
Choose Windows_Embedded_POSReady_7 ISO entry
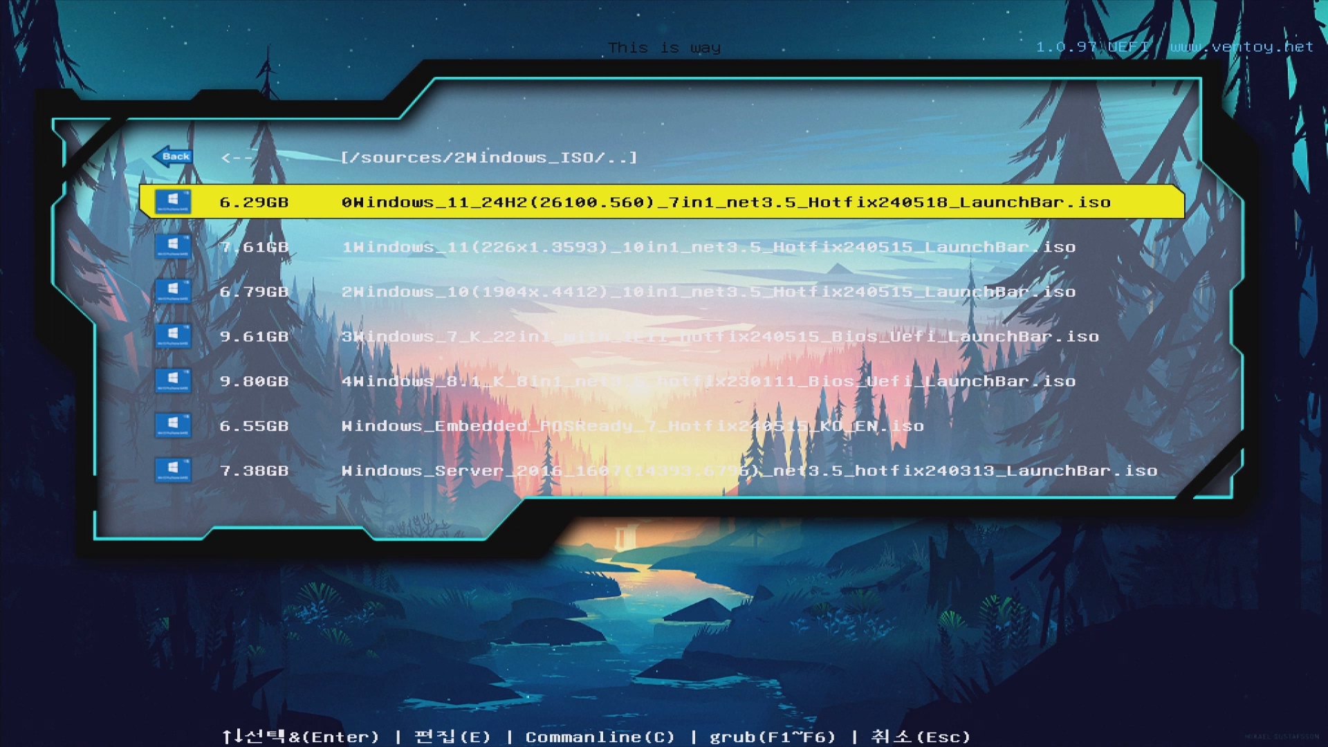tap(632, 426)
